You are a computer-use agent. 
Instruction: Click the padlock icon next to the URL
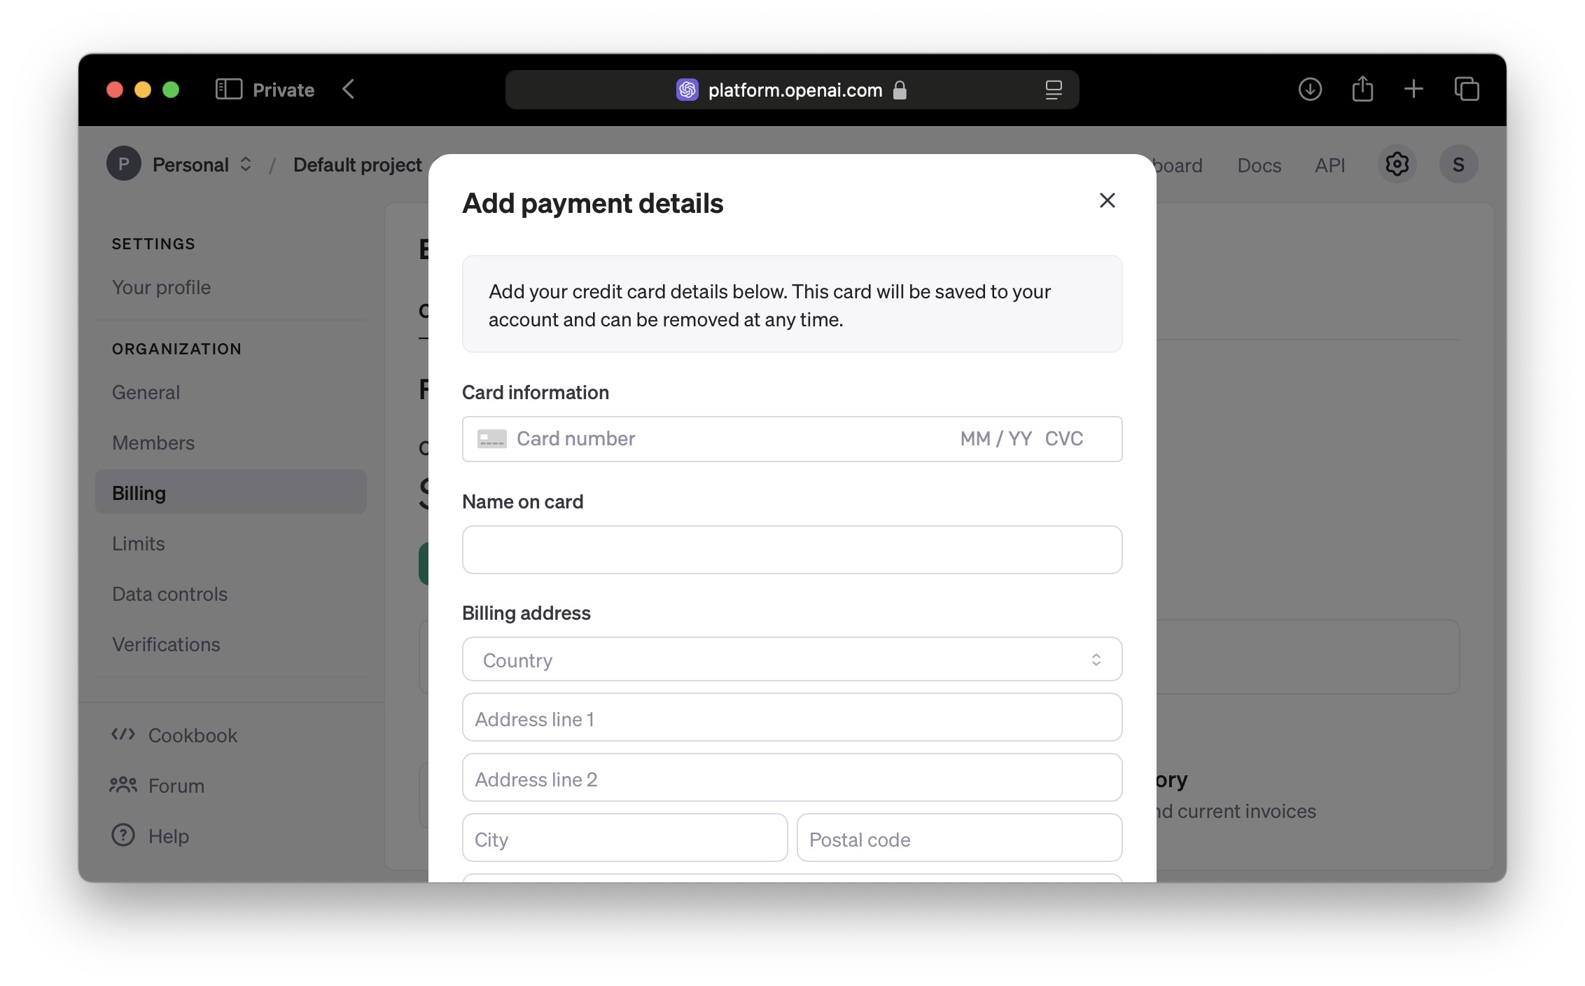click(900, 90)
